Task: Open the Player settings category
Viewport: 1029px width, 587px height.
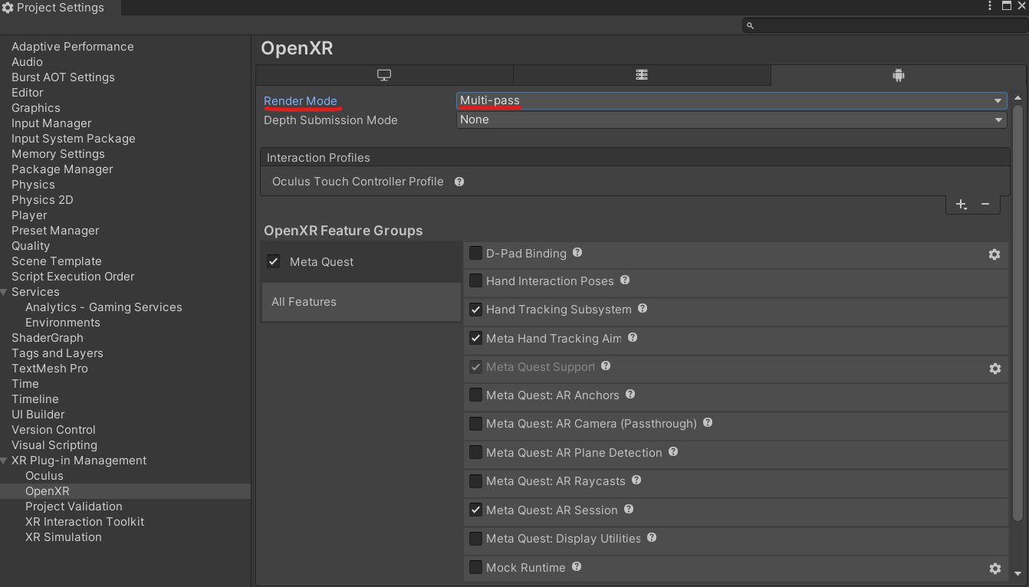Action: coord(29,215)
